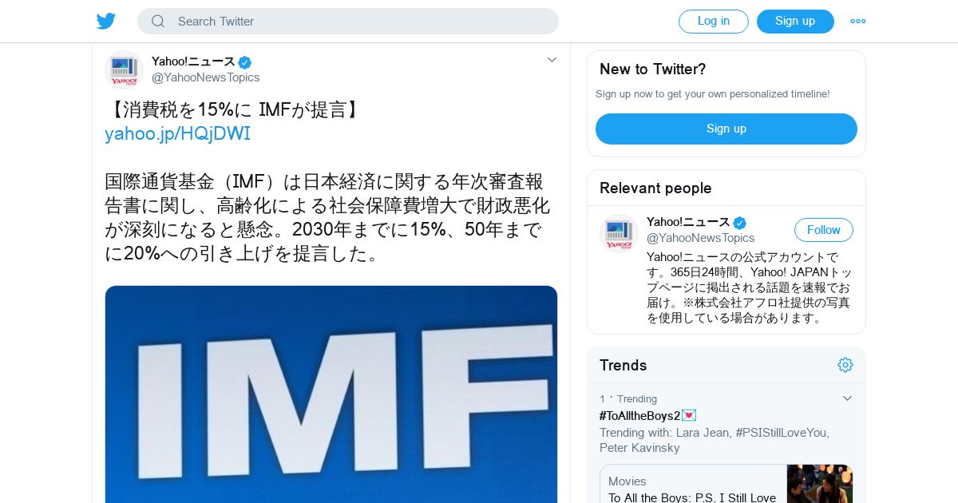Click the Twitter bird logo
The image size is (958, 503).
coord(106,22)
